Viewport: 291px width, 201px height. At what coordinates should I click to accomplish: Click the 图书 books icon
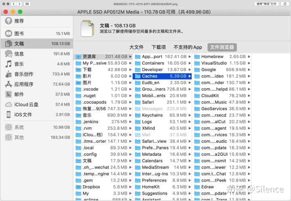(x=8, y=34)
